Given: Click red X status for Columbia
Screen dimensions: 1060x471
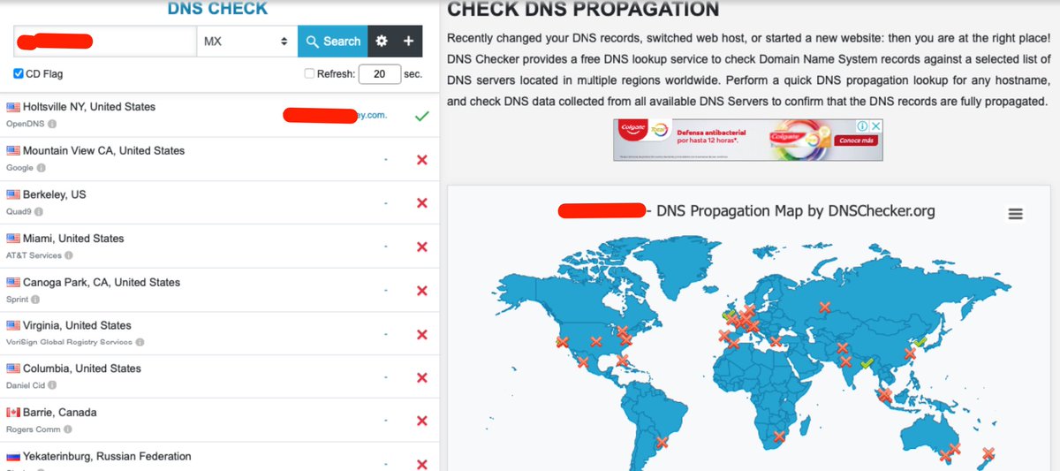Looking at the screenshot, I should pos(421,377).
